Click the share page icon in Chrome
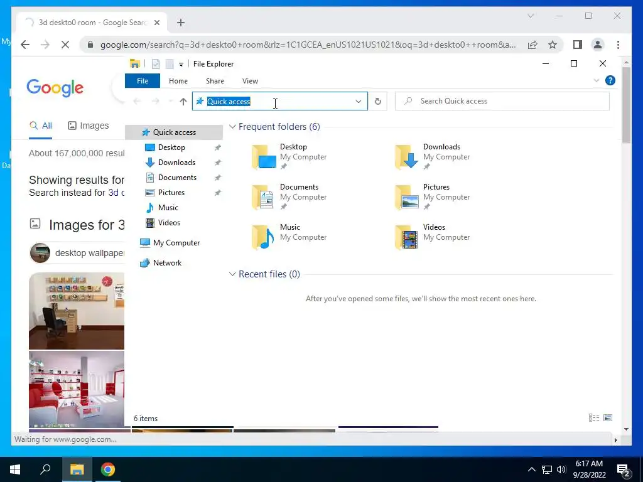The height and width of the screenshot is (482, 643). [x=532, y=45]
